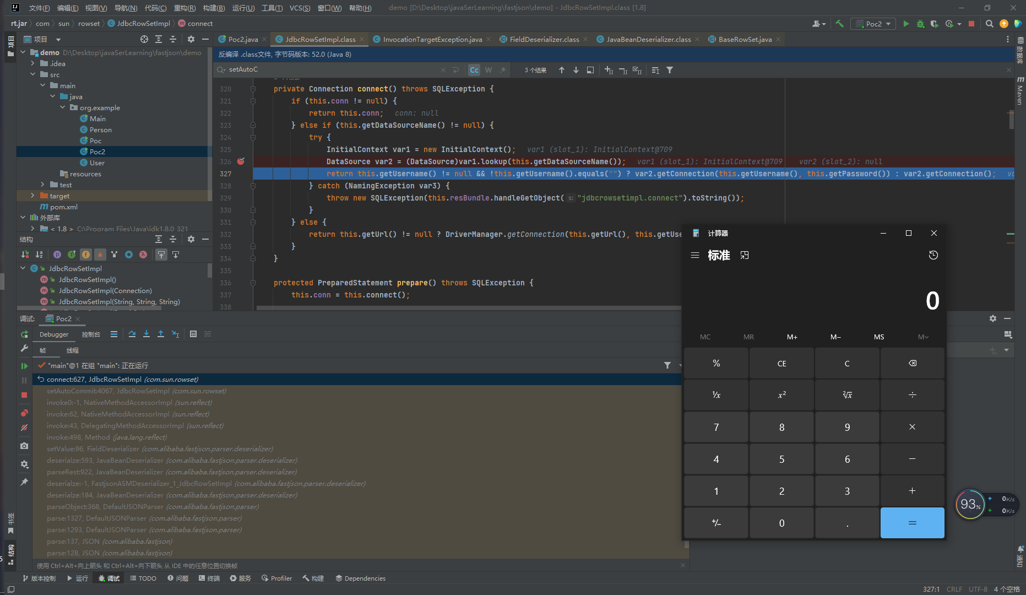Click the Build hammer icon in top toolbar

(839, 24)
